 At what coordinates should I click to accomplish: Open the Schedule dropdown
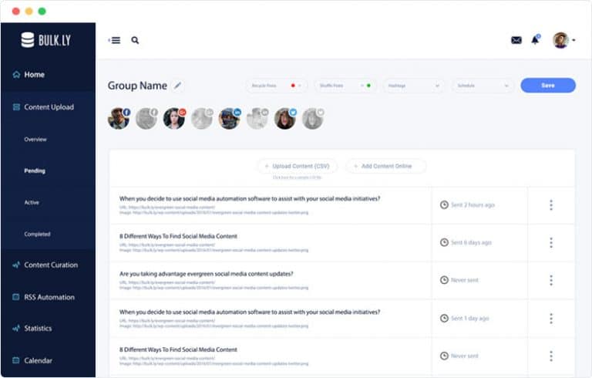[483, 86]
